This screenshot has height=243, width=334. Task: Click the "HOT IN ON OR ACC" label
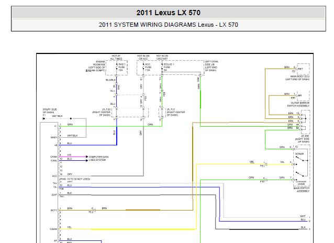pyautogui.click(x=143, y=57)
